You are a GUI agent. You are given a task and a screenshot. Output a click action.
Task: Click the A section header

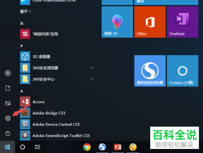tap(22, 91)
